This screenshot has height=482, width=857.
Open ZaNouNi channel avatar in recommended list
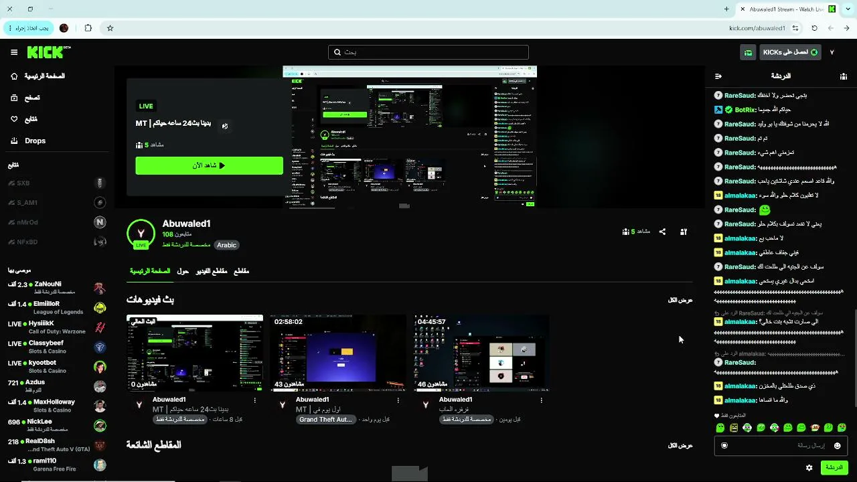tap(100, 289)
